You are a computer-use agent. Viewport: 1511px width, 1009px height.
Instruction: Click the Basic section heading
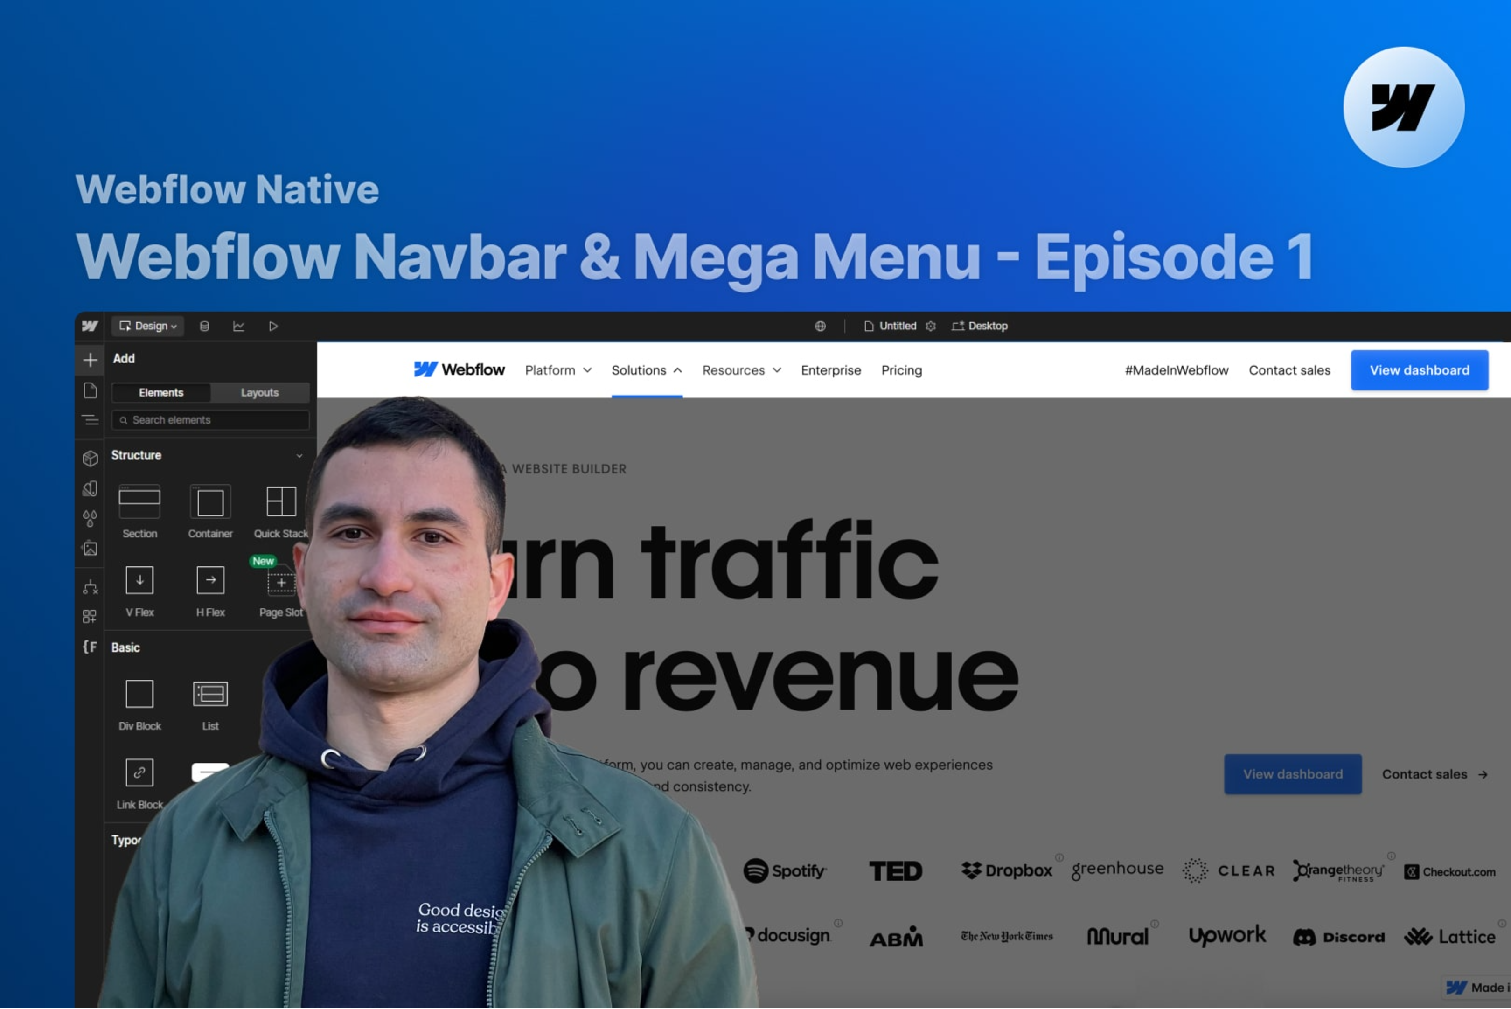pyautogui.click(x=125, y=648)
